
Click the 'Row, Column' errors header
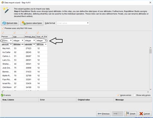[20, 100]
